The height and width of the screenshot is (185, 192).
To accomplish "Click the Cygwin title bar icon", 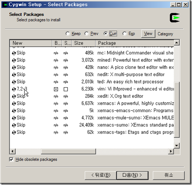I will pos(5,5).
